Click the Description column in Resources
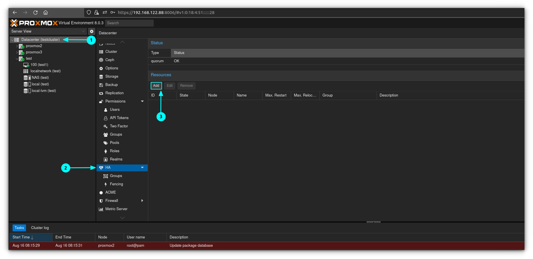 click(x=450, y=95)
